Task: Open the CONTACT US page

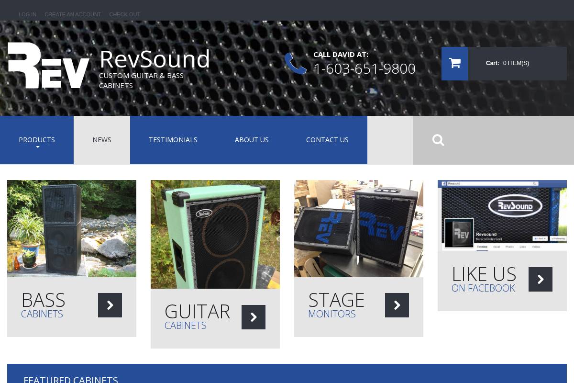Action: pos(327,139)
